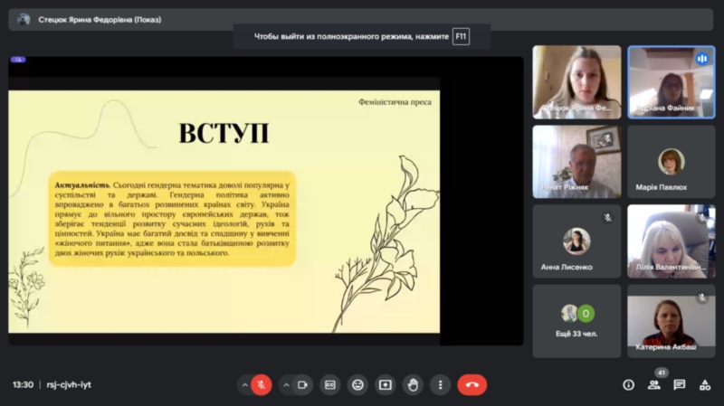Select Анна Лисенко's participant tile
The image size is (724, 406).
pyautogui.click(x=576, y=241)
